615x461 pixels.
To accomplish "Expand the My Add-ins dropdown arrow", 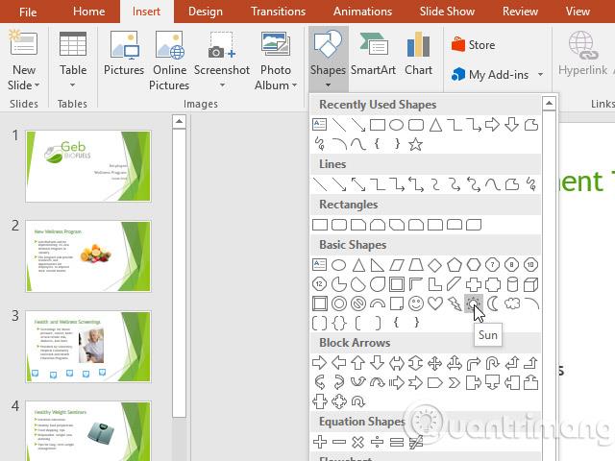I will 540,75.
